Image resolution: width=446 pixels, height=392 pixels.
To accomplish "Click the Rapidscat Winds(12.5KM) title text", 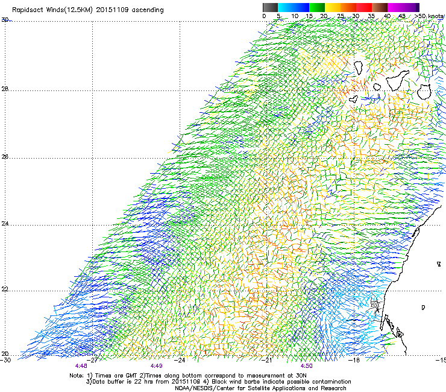I will click(x=87, y=10).
